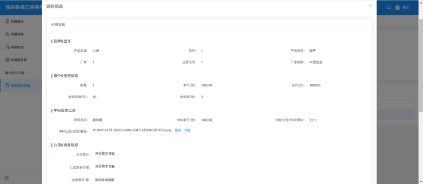Go to 代理服务费 in the sidebar
Viewport: 423px width, 184px height.
tap(21, 60)
